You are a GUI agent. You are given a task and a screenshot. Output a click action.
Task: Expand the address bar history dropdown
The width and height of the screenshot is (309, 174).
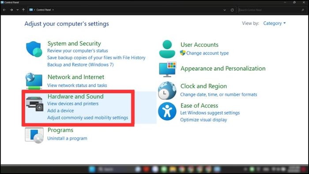pos(225,10)
